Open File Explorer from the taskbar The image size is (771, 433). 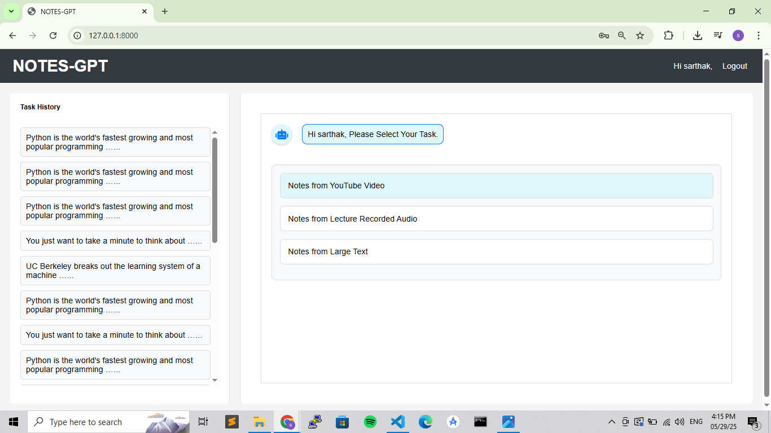pyautogui.click(x=259, y=422)
